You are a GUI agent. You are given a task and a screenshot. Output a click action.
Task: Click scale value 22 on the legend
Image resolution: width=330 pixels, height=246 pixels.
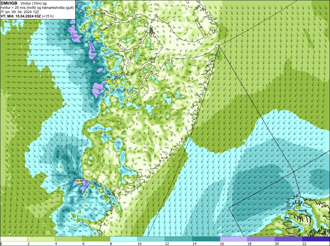click(304, 244)
